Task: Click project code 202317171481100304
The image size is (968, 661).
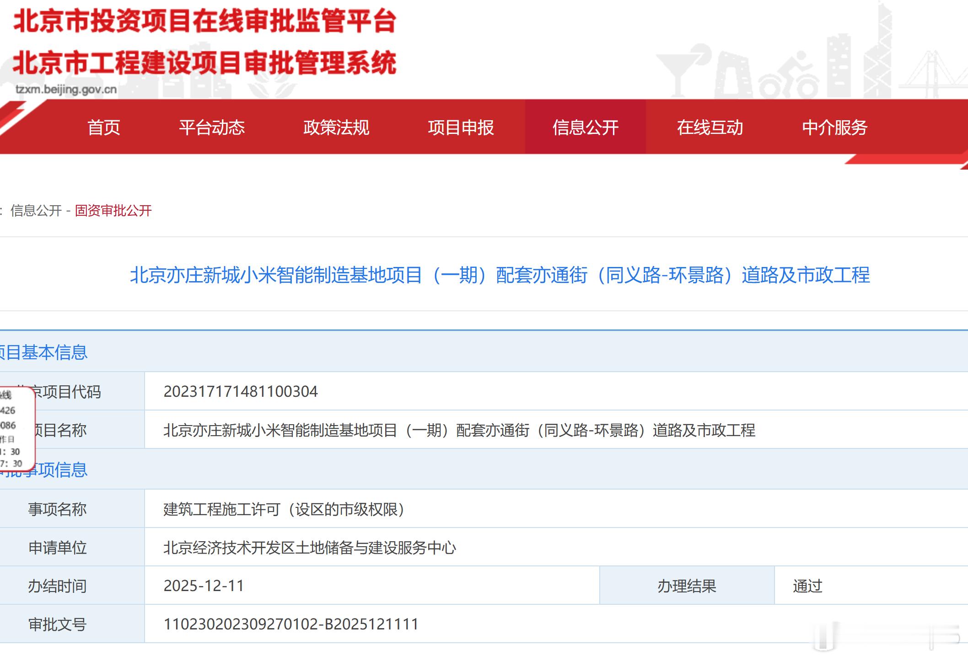Action: point(241,392)
